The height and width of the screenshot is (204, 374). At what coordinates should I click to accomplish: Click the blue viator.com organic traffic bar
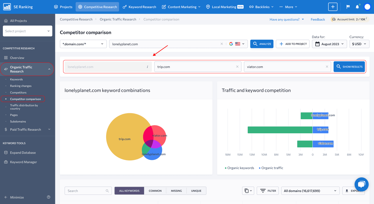323,144
